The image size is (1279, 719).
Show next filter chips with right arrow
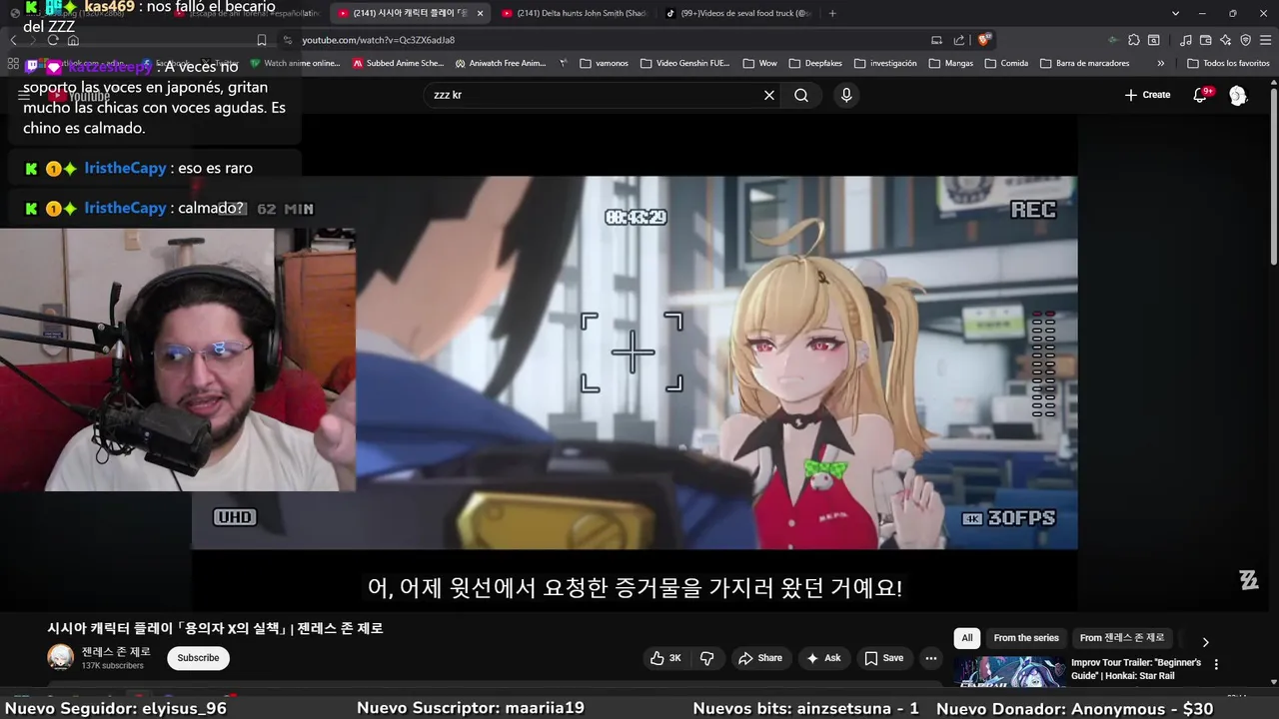coord(1205,642)
